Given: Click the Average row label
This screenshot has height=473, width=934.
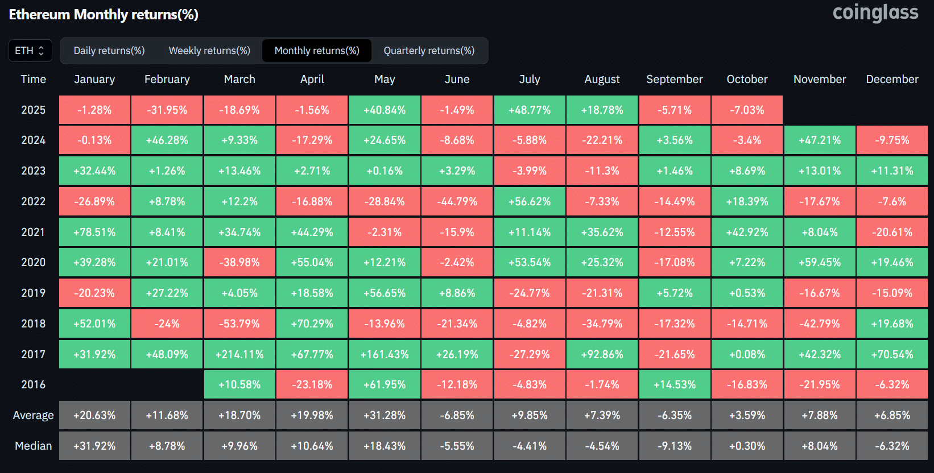Looking at the screenshot, I should pos(33,415).
